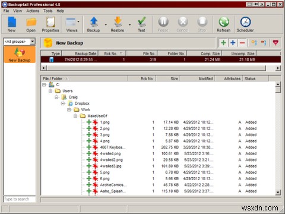
Task: Collapse the Work folder node
Action: click(69, 109)
